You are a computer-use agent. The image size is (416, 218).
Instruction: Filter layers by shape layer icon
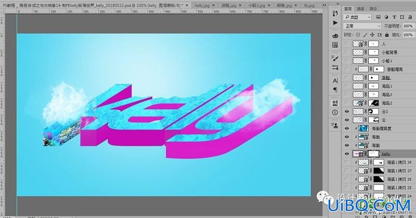(402, 17)
